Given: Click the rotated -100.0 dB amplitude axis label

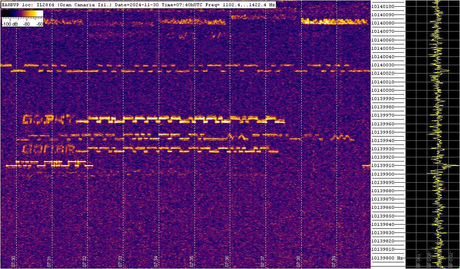Looking at the screenshot, I should point(418,259).
